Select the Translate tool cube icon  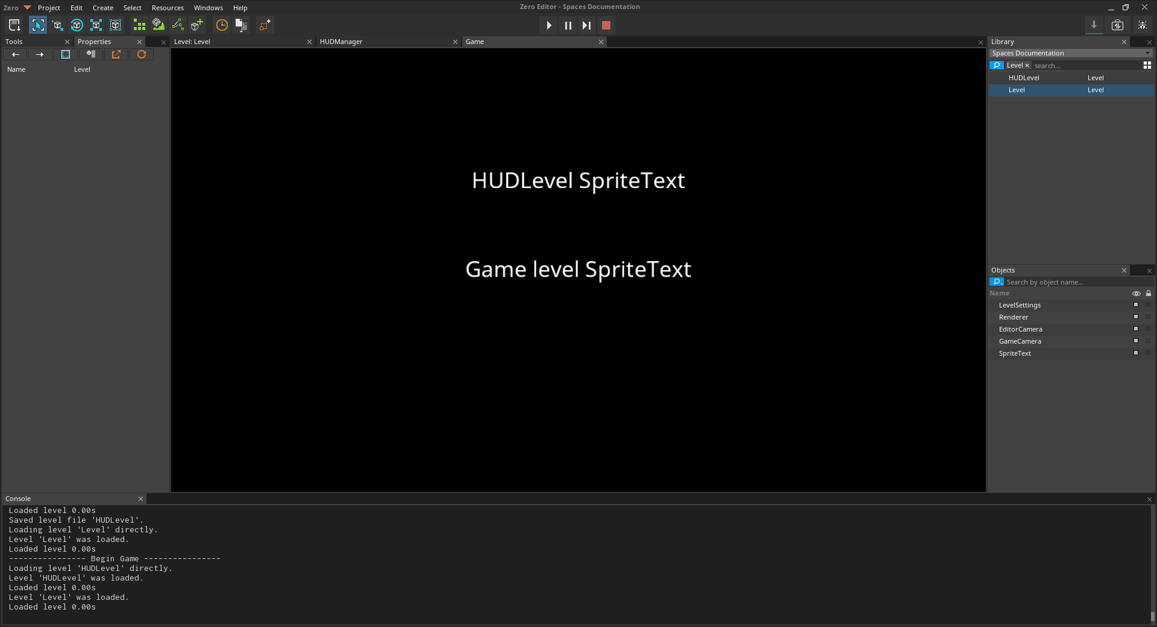click(57, 25)
